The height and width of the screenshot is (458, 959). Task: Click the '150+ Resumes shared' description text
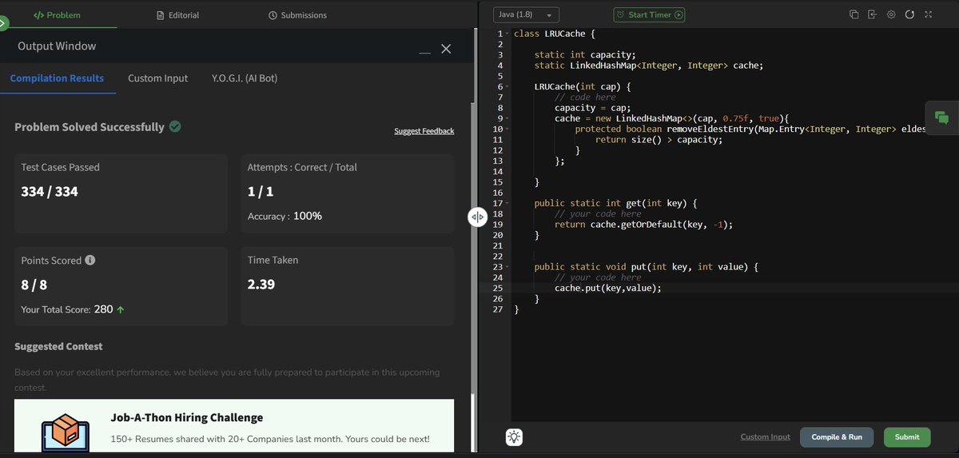pos(270,439)
